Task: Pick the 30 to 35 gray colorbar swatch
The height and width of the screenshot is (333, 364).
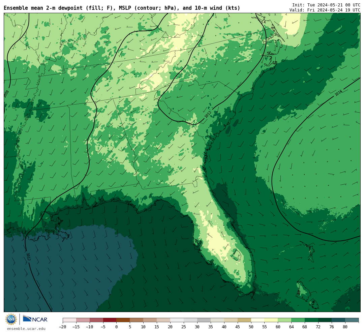Action: point(204,320)
